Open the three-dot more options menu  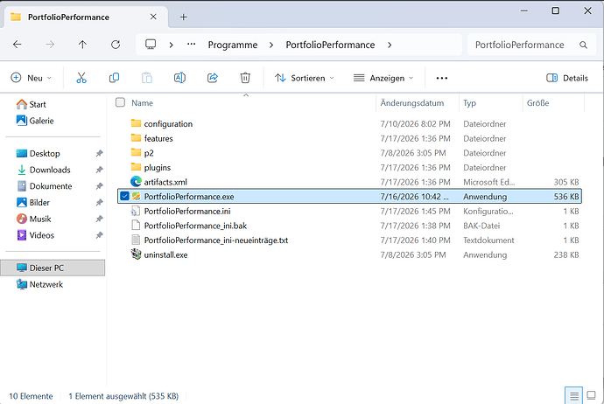click(x=442, y=78)
